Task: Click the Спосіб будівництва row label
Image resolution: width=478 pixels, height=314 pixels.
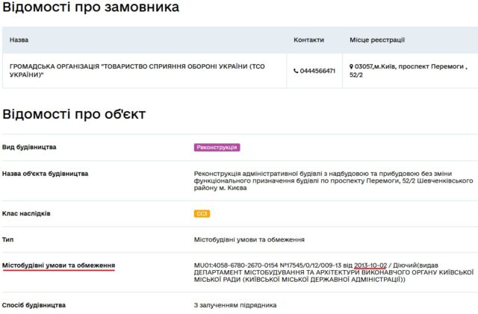Action: click(34, 305)
